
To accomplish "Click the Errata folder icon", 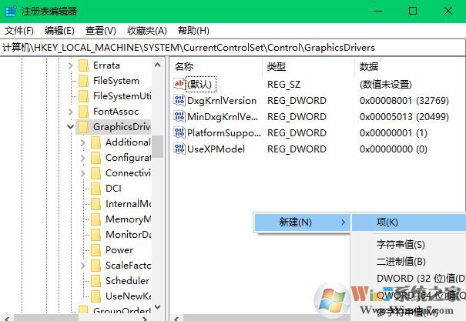I will click(83, 65).
